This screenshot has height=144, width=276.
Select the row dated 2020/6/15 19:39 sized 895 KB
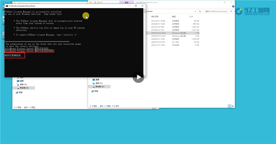pyautogui.click(x=173, y=24)
